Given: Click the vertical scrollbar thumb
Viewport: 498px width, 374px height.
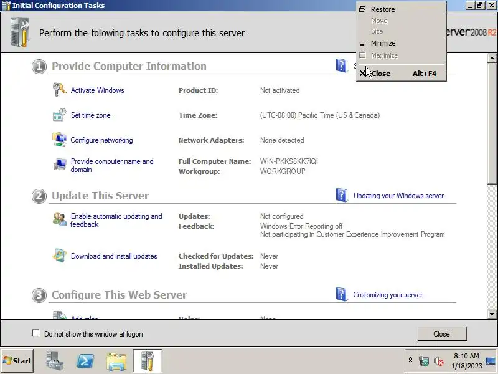Looking at the screenshot, I should click(492, 123).
